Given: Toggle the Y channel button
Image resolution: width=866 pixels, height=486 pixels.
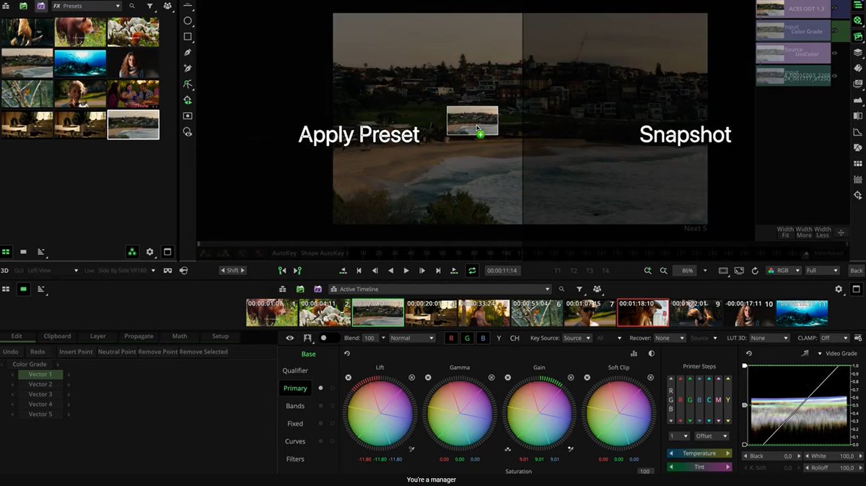Looking at the screenshot, I should (x=499, y=338).
